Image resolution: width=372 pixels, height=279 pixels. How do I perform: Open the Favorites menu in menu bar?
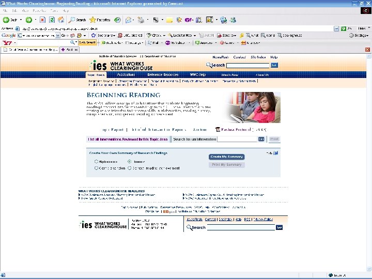click(x=39, y=11)
